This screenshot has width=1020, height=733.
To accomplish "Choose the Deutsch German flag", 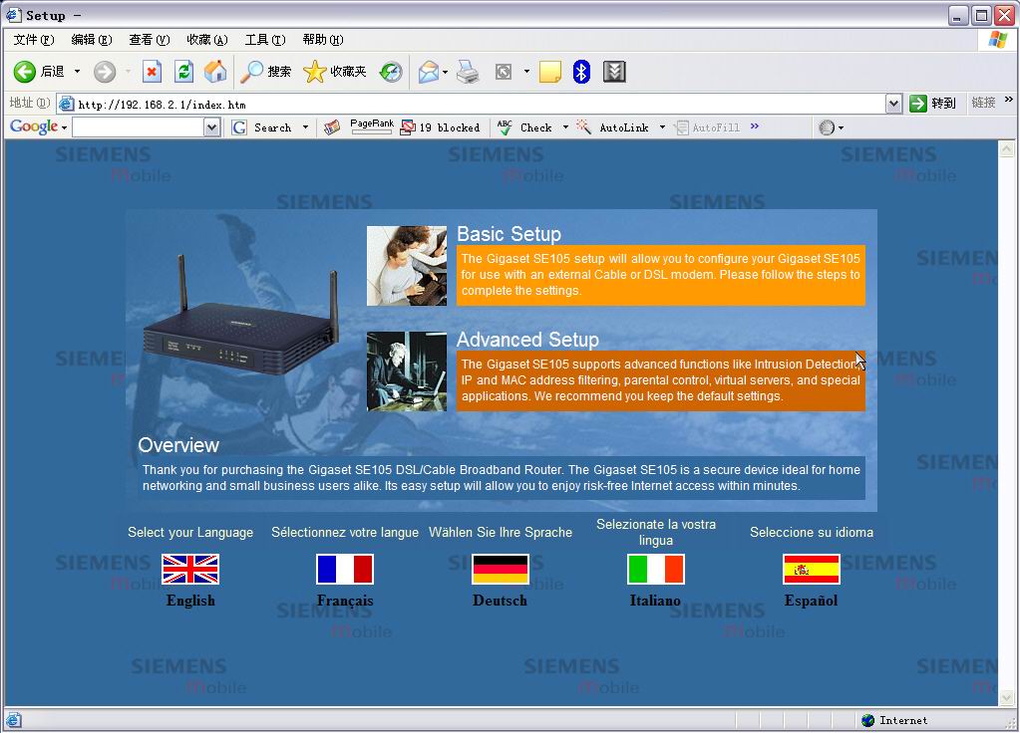I will coord(500,570).
